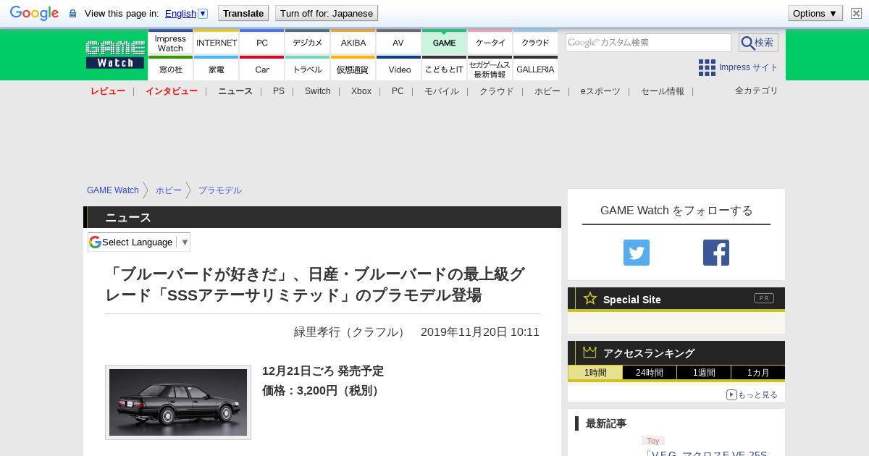Click the Facebook follow icon

[x=716, y=253]
